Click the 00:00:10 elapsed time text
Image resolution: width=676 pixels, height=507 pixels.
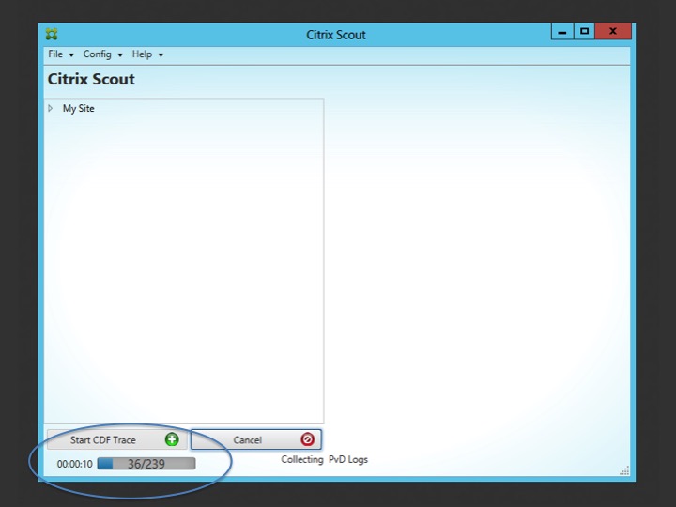(x=74, y=464)
